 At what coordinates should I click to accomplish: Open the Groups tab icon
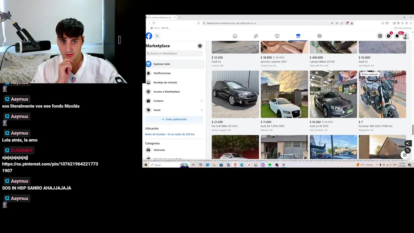coord(320,36)
